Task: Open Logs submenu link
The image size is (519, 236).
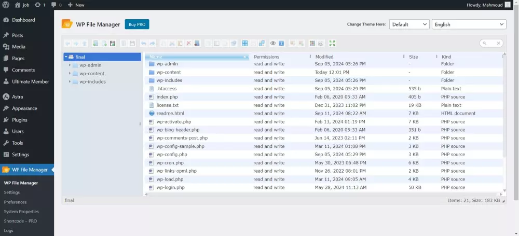Action: pyautogui.click(x=9, y=231)
